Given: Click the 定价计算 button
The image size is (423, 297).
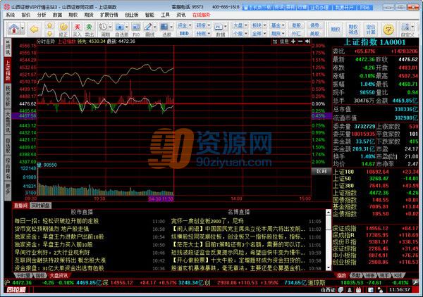Looking at the screenshot, I should [x=371, y=29].
